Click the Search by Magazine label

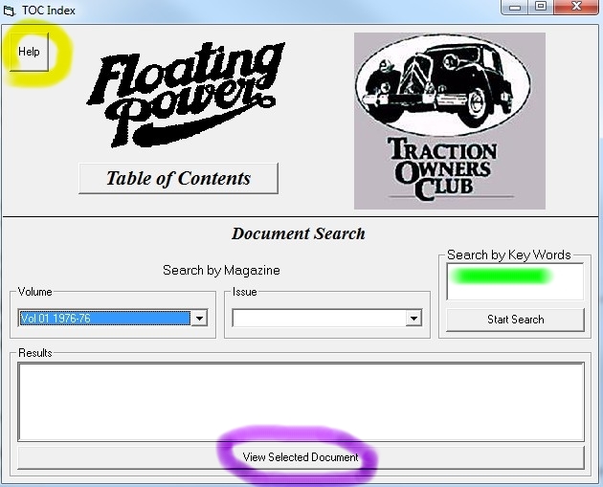pos(221,270)
